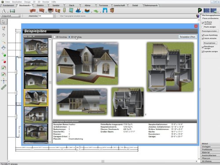Screen dimensions: 220x165
Task: Switch to the Landschaft tab
Action: [x=119, y=5]
